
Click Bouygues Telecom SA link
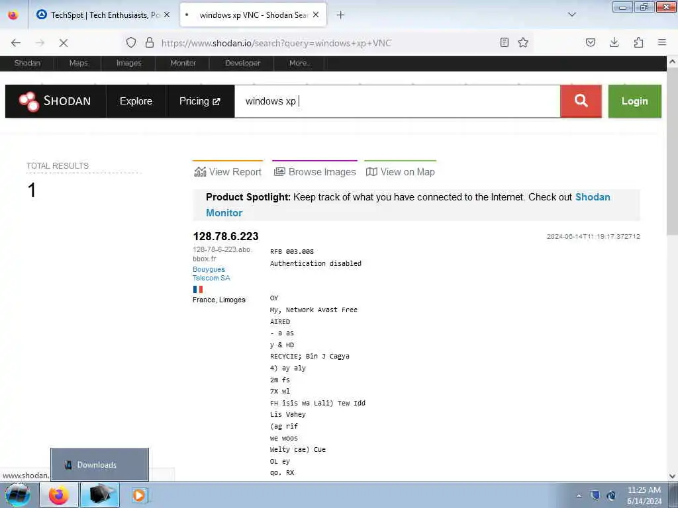point(211,273)
